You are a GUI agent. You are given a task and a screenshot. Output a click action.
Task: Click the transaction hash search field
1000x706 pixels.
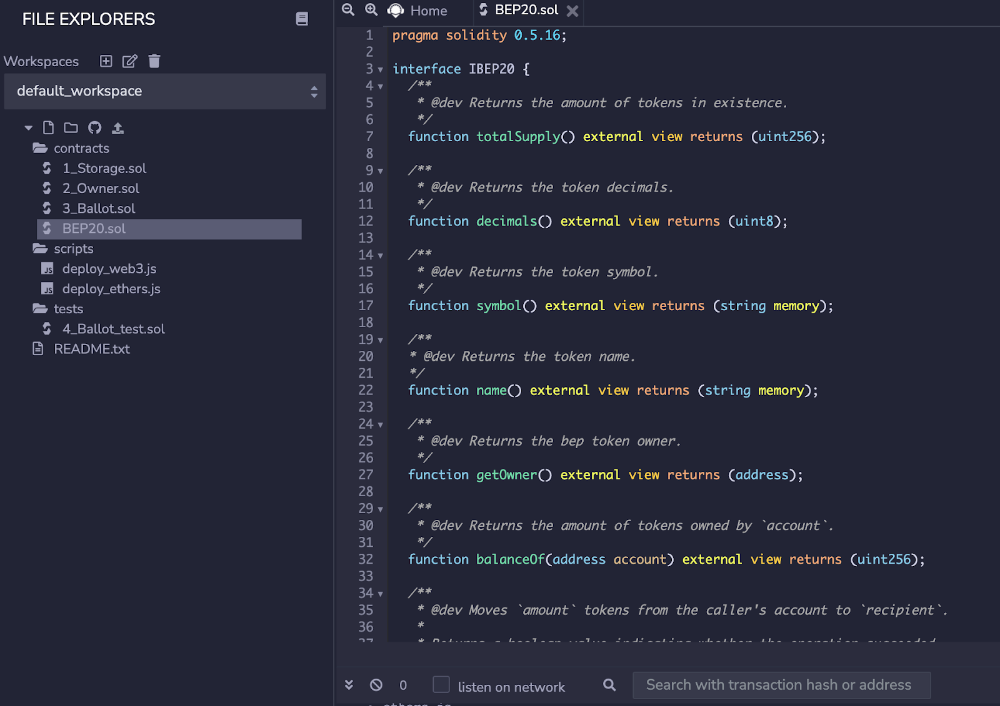point(781,685)
